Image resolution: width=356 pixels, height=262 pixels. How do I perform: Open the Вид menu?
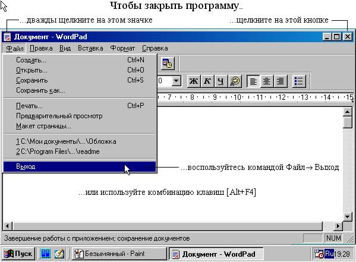point(65,48)
